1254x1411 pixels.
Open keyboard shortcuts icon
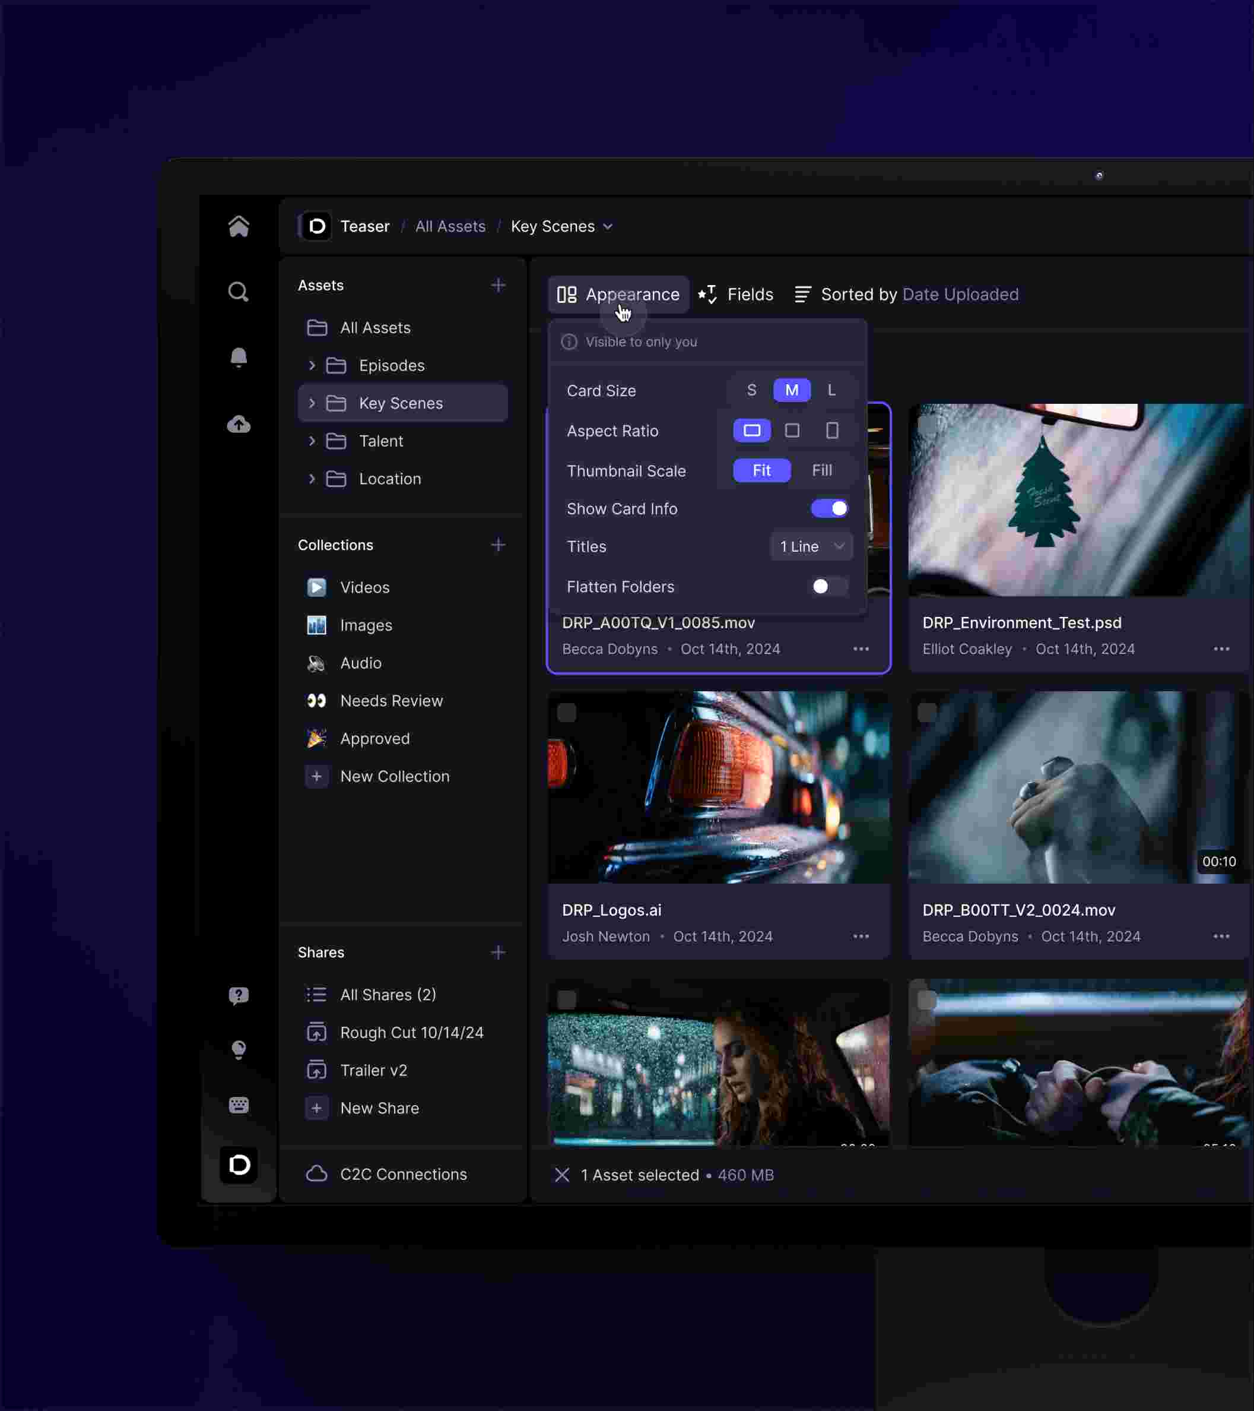click(x=239, y=1105)
